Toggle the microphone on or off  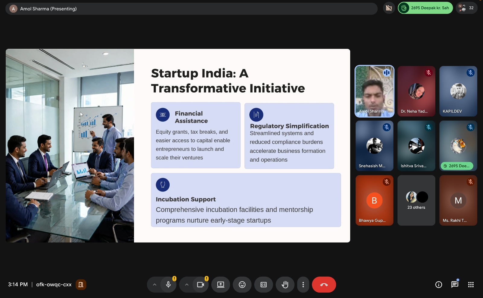tap(168, 285)
